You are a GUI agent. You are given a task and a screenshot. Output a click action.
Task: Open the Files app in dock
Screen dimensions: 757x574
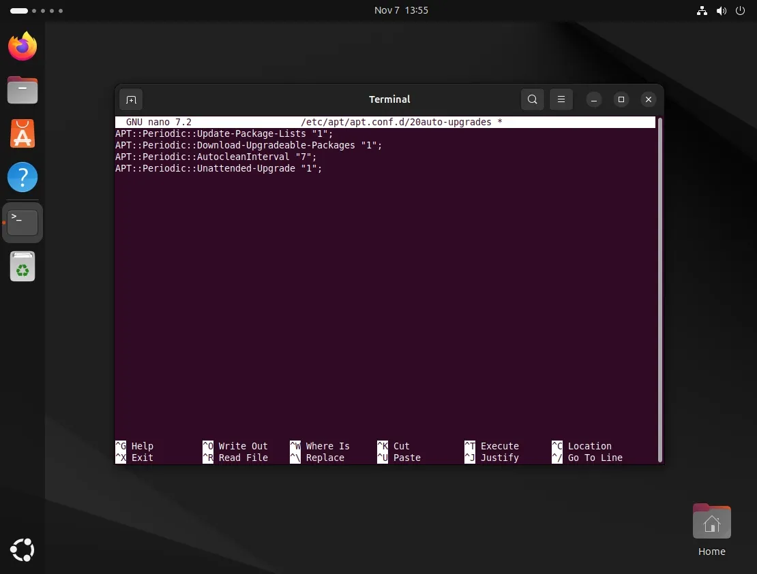coord(23,90)
